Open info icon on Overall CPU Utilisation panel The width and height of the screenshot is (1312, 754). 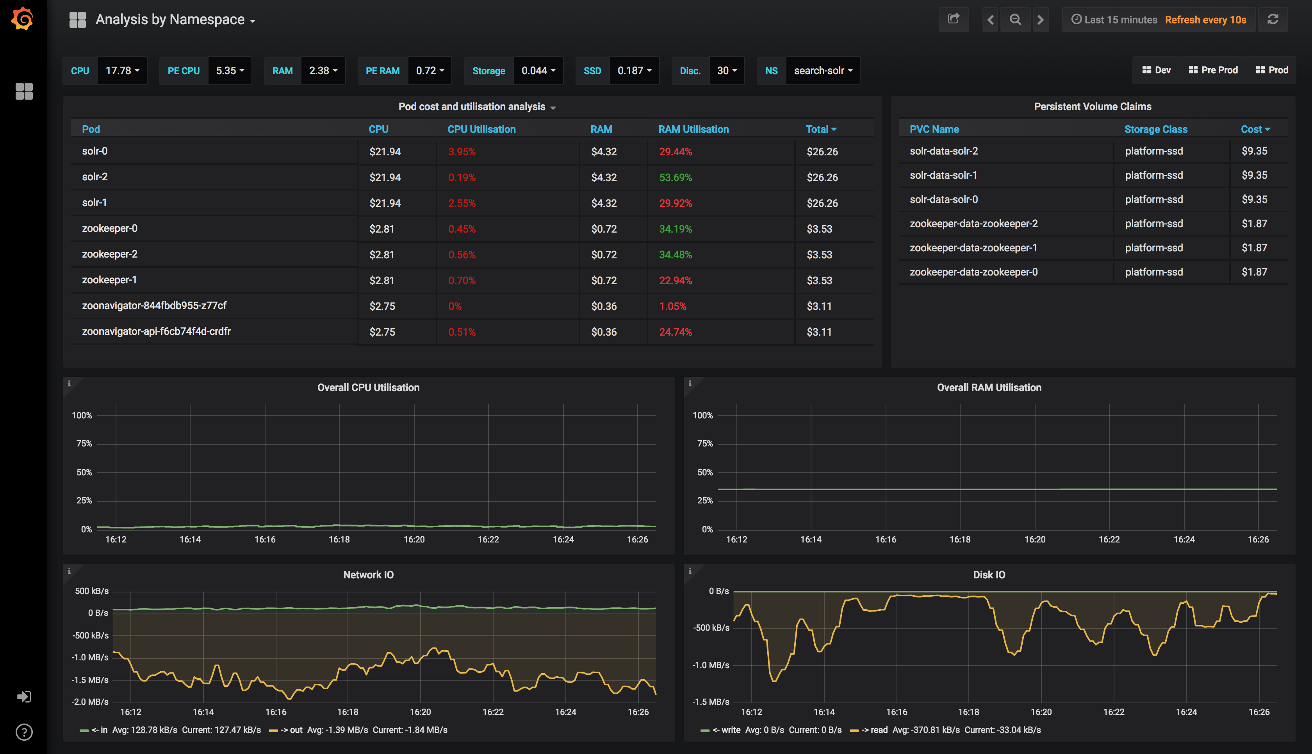69,384
